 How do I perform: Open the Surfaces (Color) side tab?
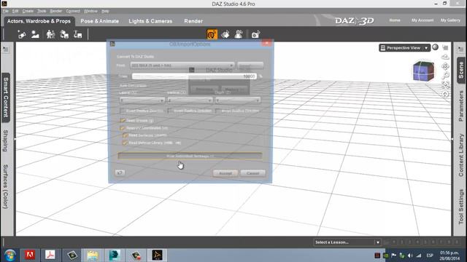pos(6,186)
